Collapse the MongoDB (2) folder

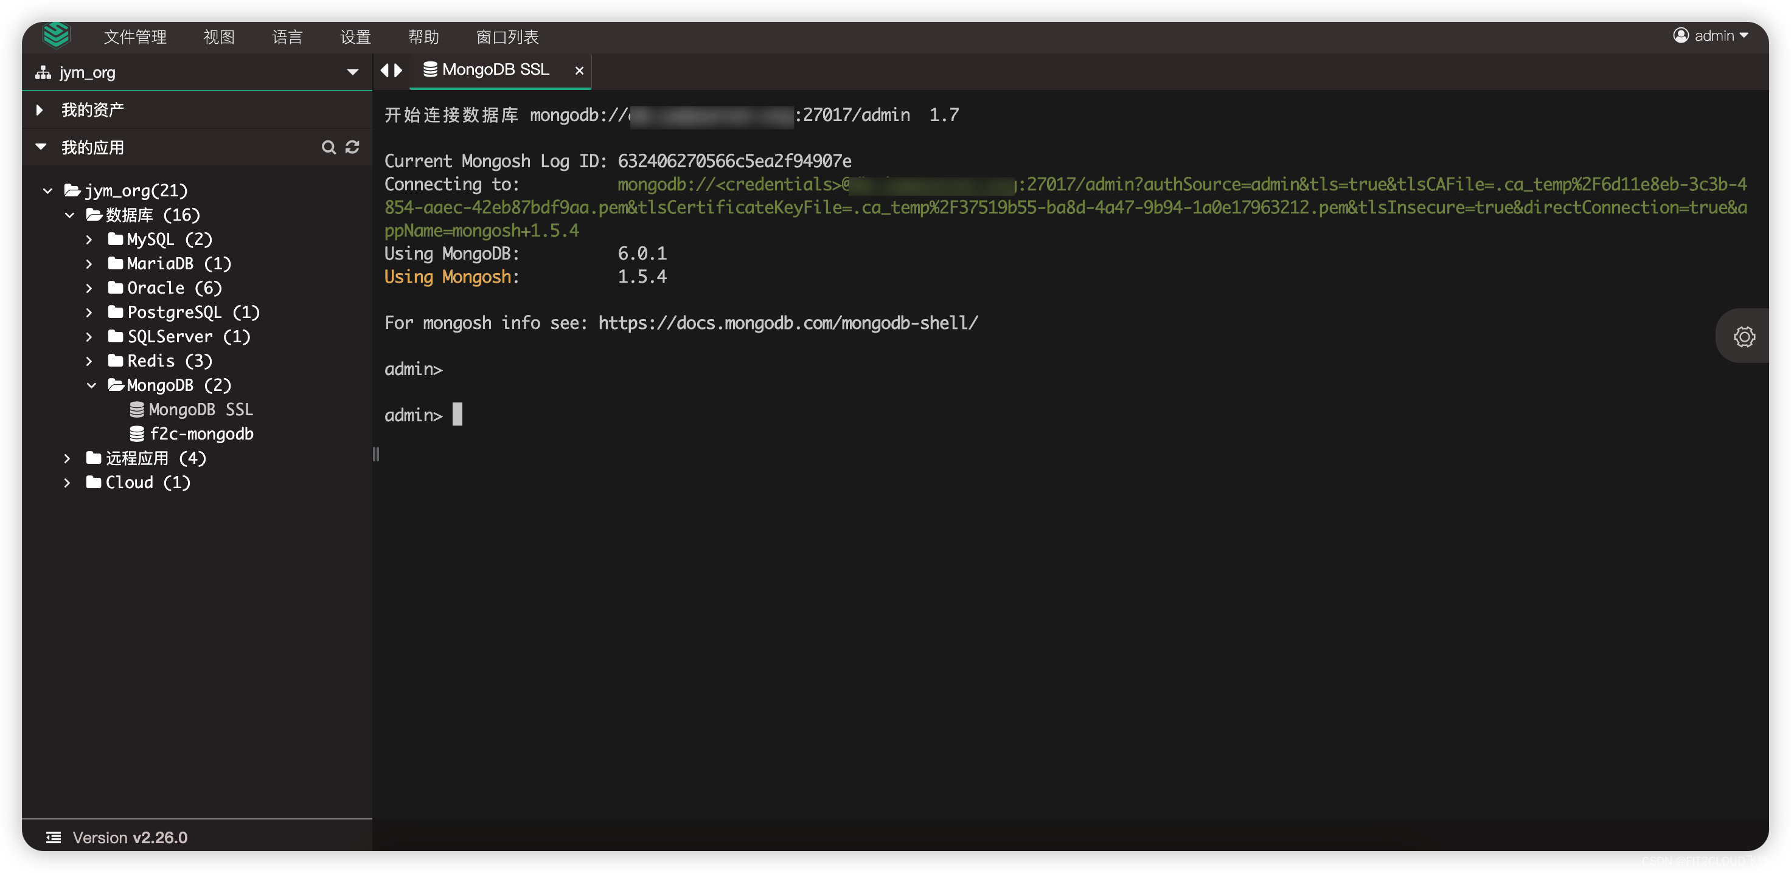point(91,385)
